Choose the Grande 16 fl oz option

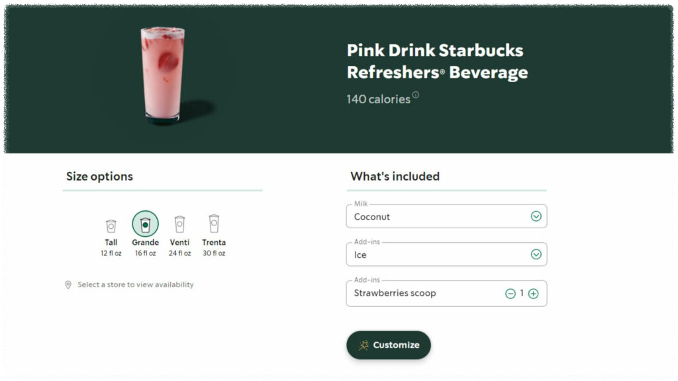[x=145, y=234]
